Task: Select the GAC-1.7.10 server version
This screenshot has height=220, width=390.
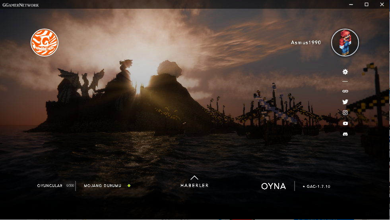Action: (x=316, y=187)
